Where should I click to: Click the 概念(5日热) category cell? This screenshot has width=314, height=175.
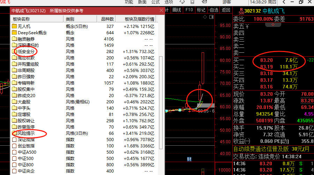pos(77,26)
